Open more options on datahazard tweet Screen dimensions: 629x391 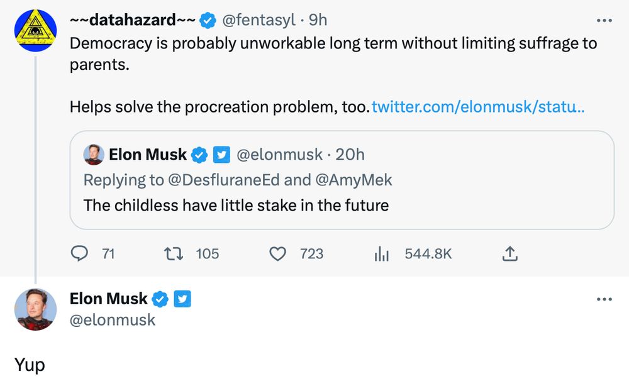(x=604, y=20)
